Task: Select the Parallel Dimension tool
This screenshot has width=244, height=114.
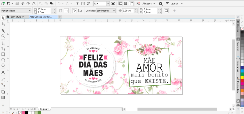Action: pos(3,80)
